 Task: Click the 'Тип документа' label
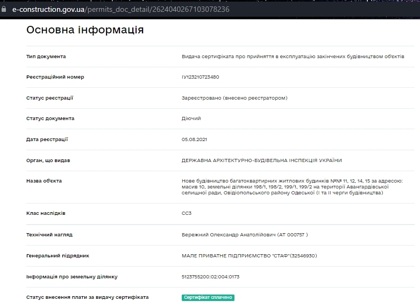click(x=46, y=57)
